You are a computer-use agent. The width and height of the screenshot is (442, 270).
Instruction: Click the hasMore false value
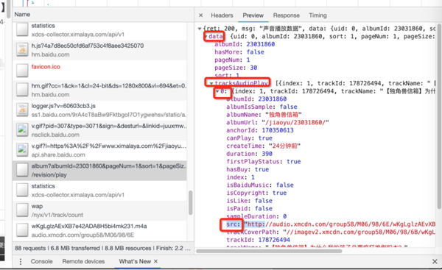[256, 52]
